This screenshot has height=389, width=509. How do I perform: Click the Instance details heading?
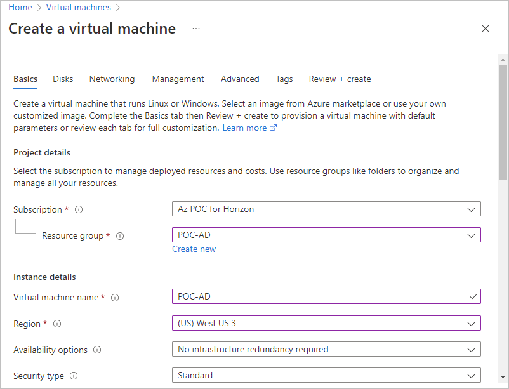(44, 277)
